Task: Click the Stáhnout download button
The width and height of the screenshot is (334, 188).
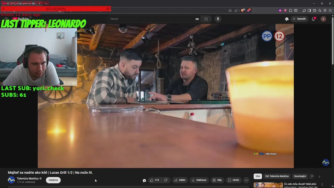Action: coord(199,180)
